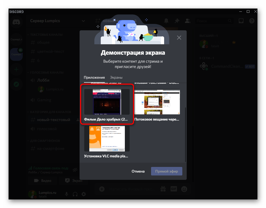Image resolution: width=266 pixels, height=208 pixels.
Task: Open notification bell settings
Action: coord(167,21)
